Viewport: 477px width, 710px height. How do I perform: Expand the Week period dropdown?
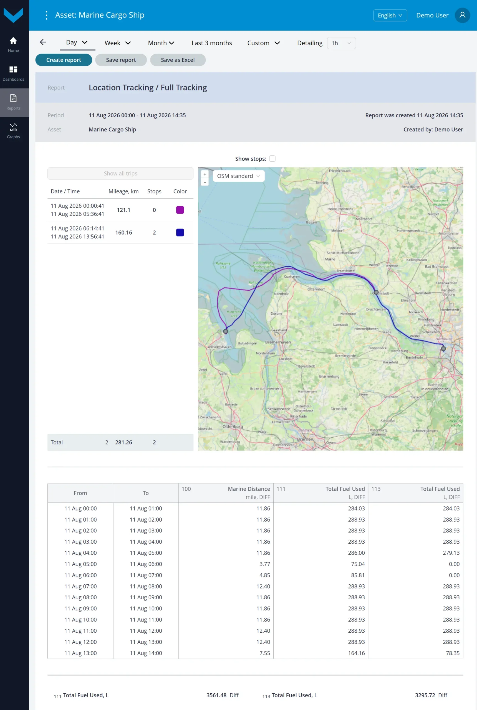[118, 43]
